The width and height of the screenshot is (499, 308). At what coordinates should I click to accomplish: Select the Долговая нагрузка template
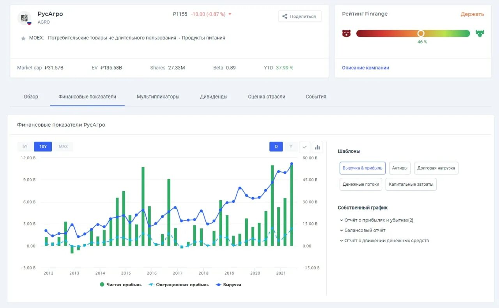point(436,168)
